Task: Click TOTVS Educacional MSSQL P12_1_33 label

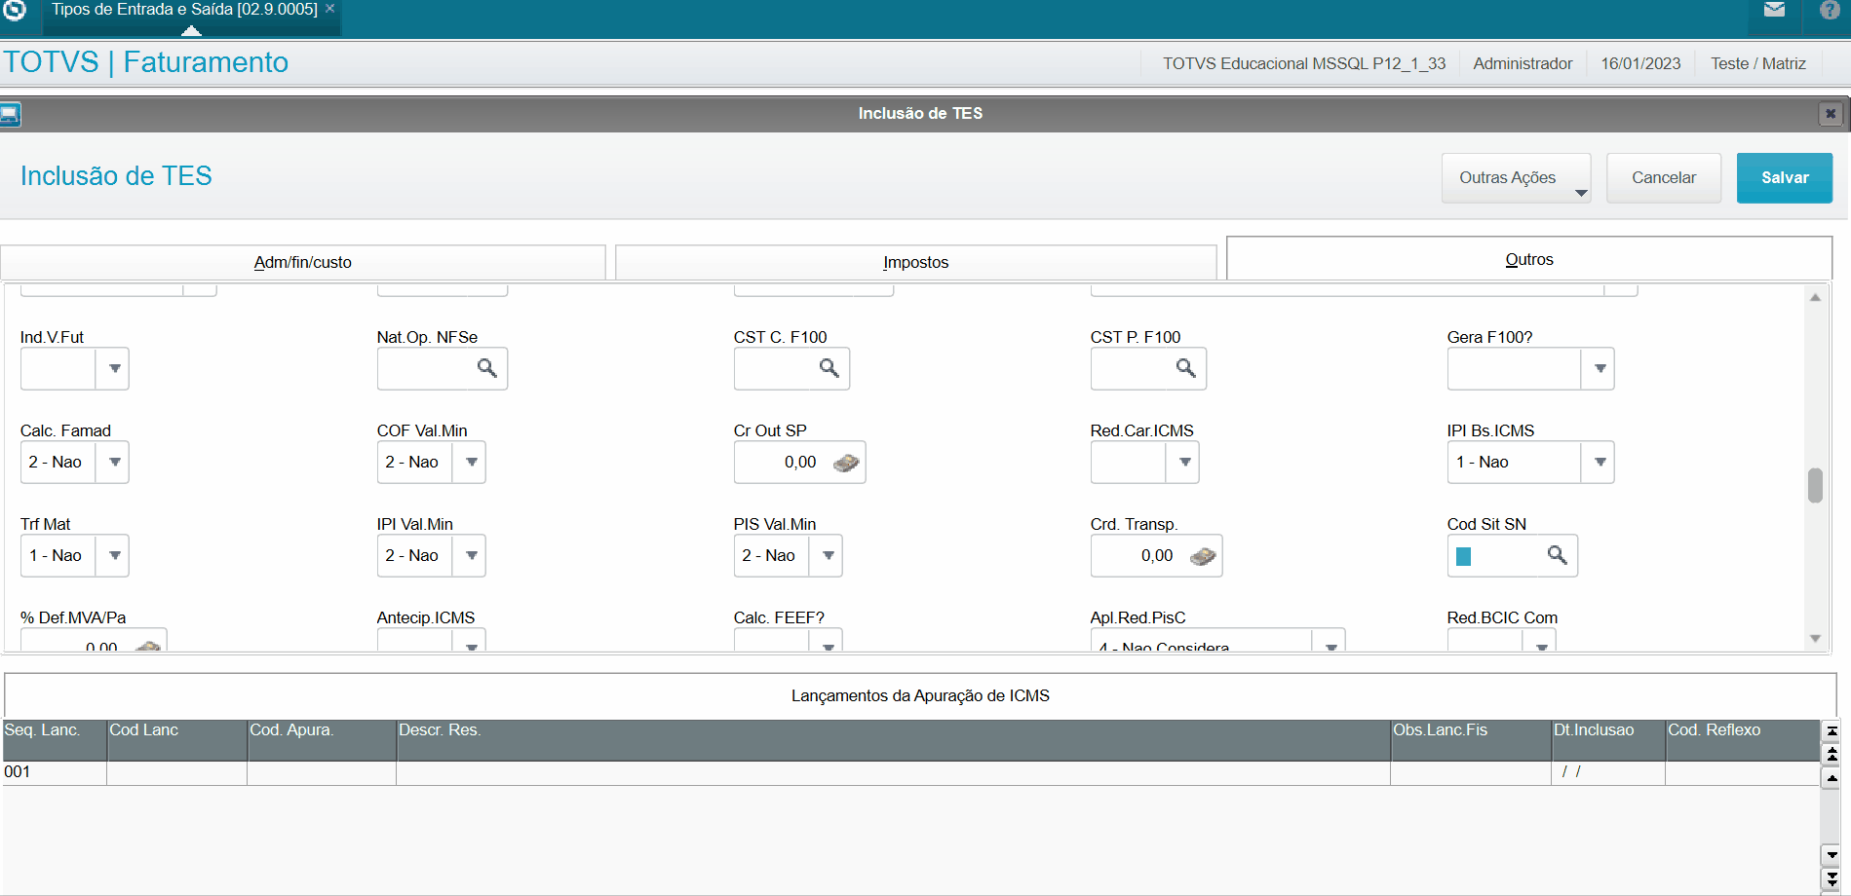Action: click(1304, 63)
